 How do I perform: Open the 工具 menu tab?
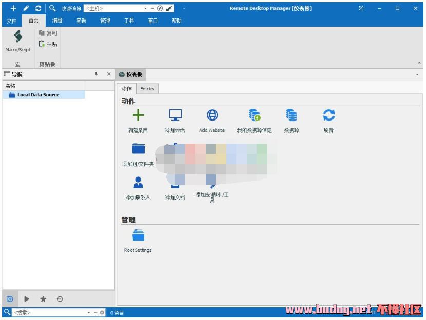coord(129,21)
